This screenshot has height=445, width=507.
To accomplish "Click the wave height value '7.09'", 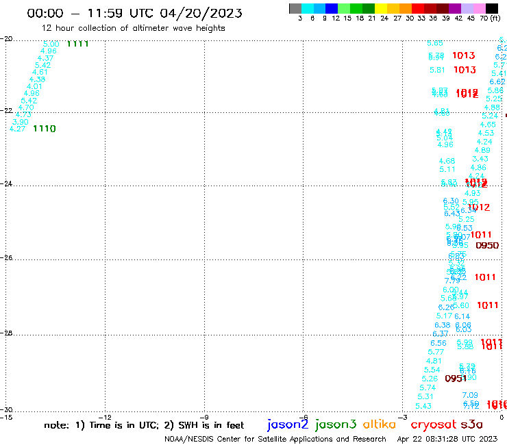I will pos(470,395).
